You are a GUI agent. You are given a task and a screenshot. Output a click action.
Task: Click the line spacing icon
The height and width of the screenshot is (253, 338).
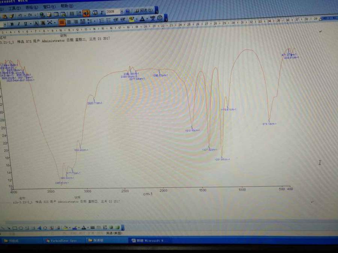point(89,21)
